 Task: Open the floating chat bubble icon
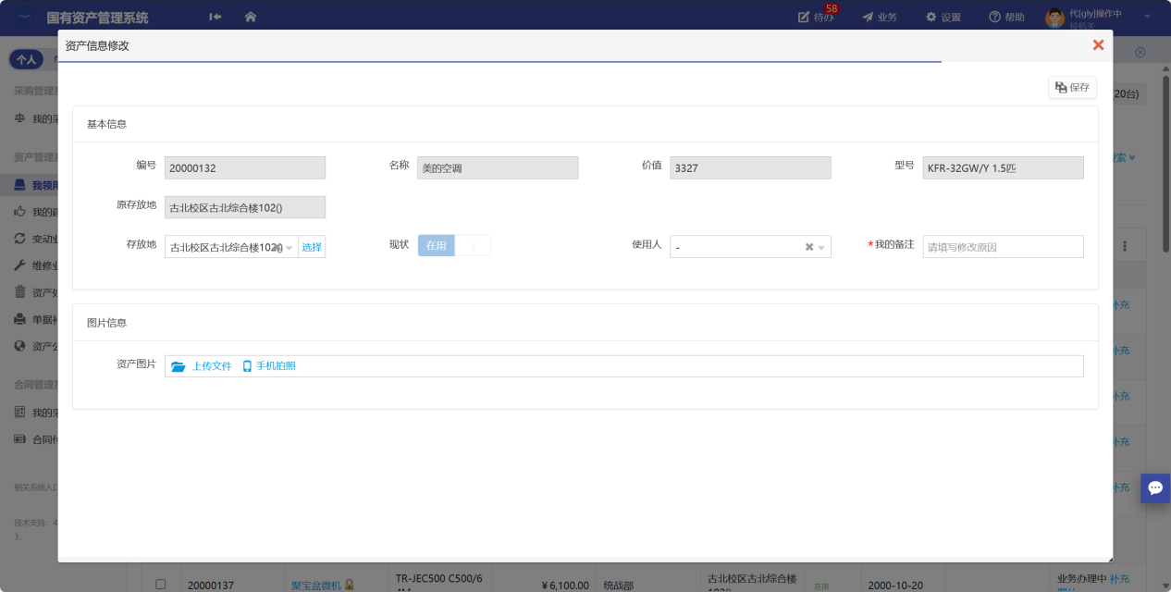[x=1155, y=487]
